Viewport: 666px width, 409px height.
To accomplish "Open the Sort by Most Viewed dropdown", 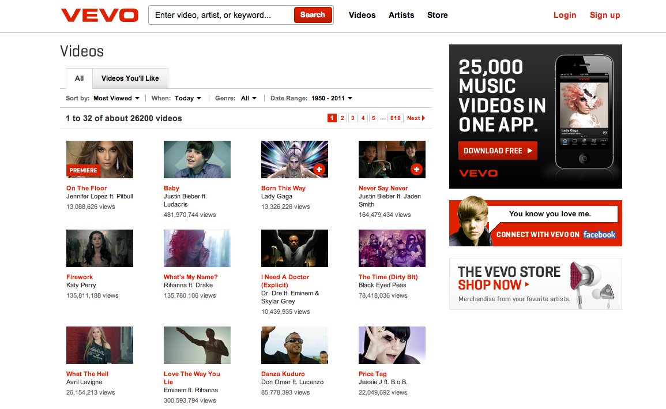I will click(x=116, y=98).
